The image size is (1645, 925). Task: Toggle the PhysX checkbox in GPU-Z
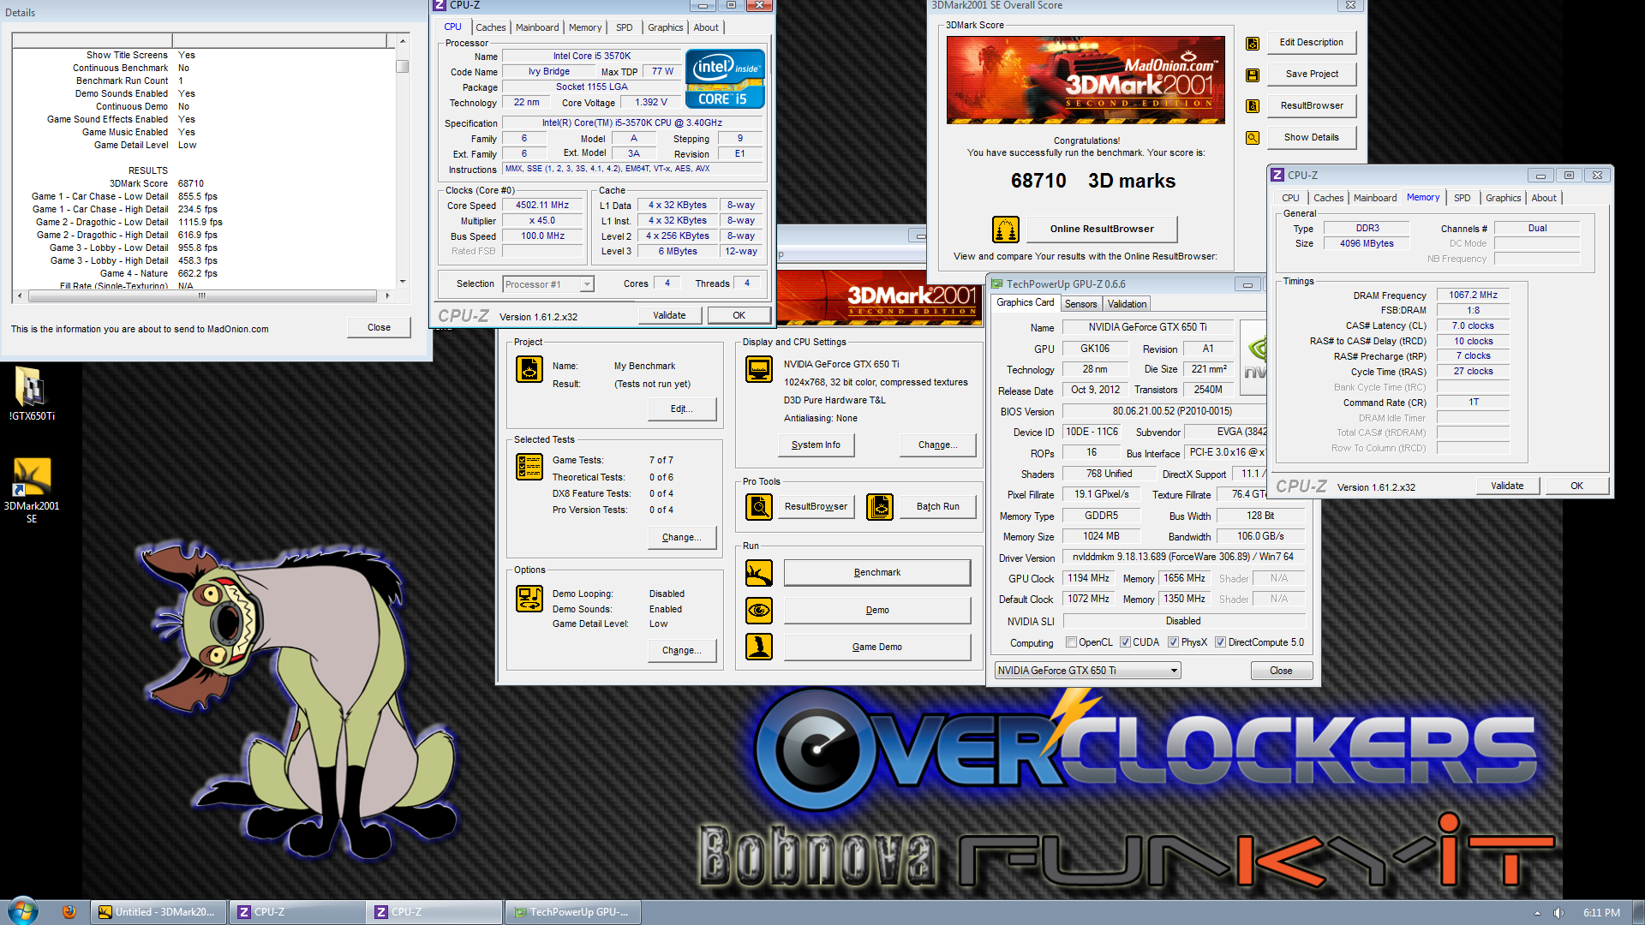click(x=1173, y=642)
